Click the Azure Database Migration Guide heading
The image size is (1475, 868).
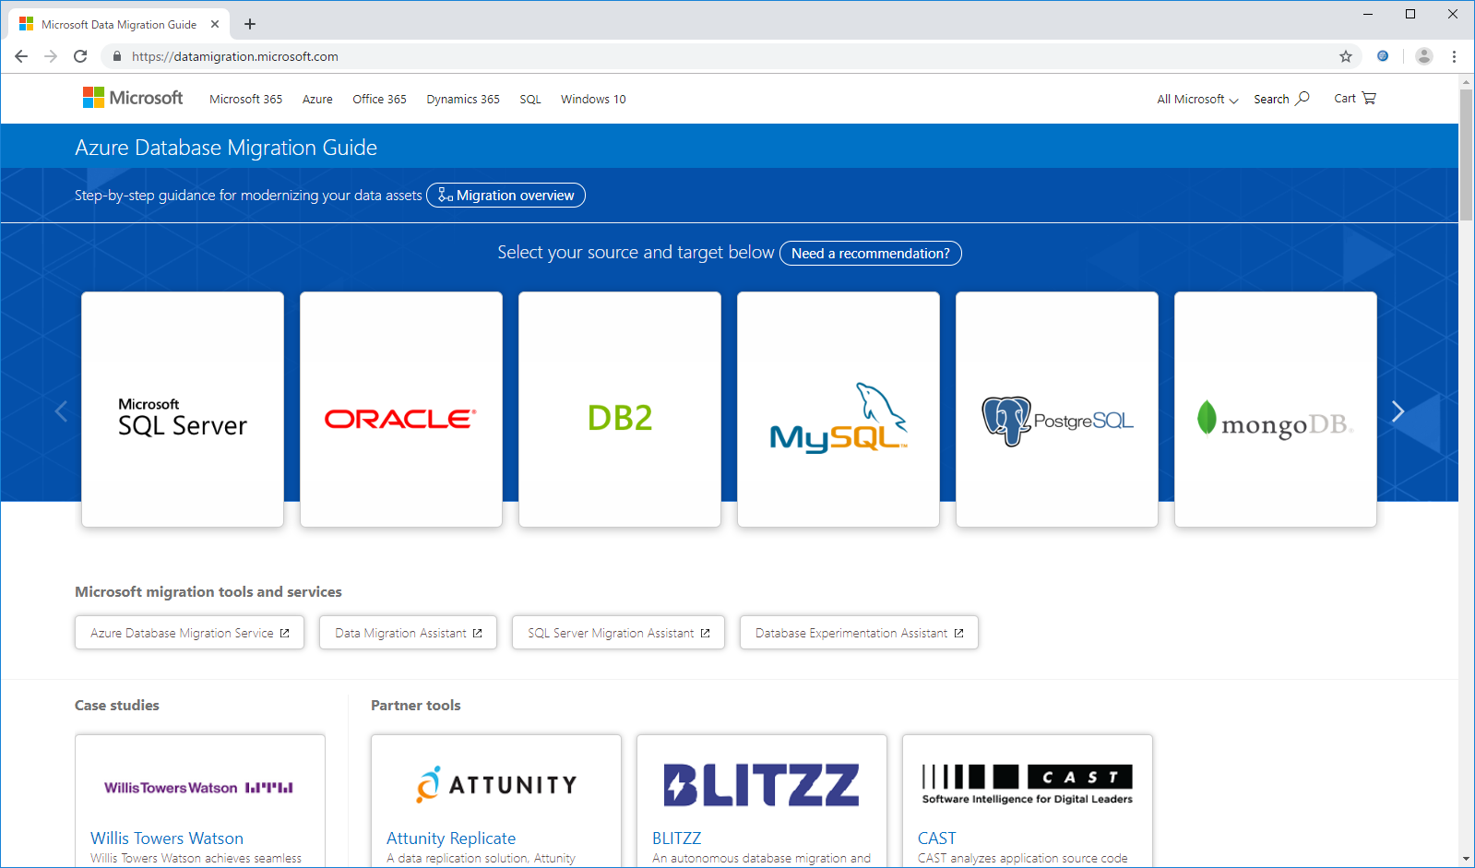pos(226,148)
